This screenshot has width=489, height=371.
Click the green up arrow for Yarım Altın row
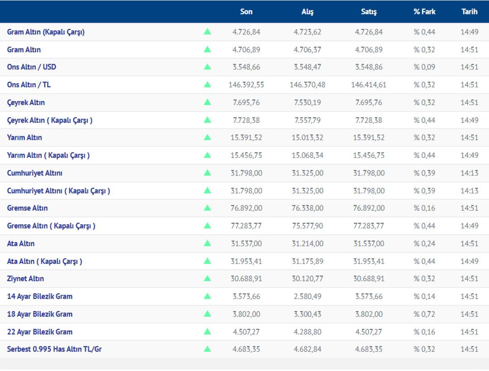tap(207, 138)
